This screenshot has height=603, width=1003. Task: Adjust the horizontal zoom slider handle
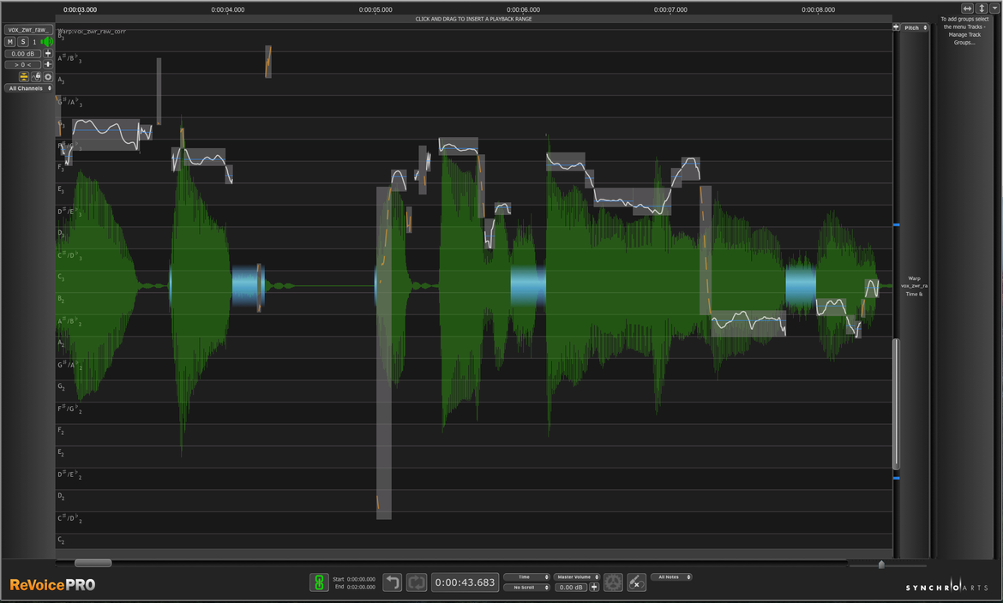coord(881,564)
